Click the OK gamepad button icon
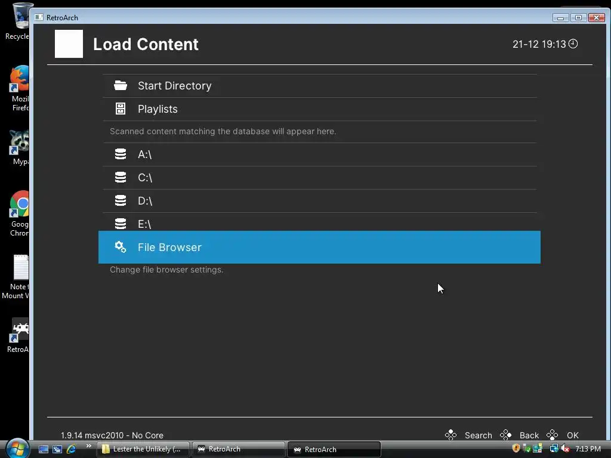 point(553,435)
